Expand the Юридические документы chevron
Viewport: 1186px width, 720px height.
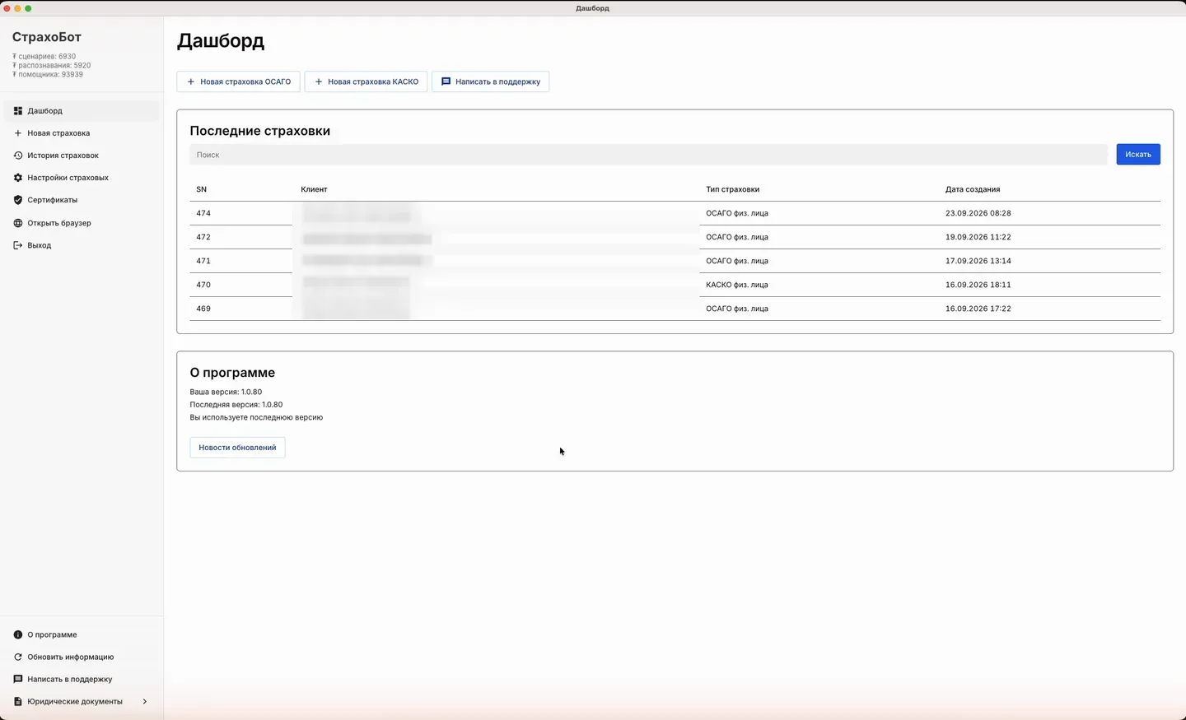click(145, 702)
